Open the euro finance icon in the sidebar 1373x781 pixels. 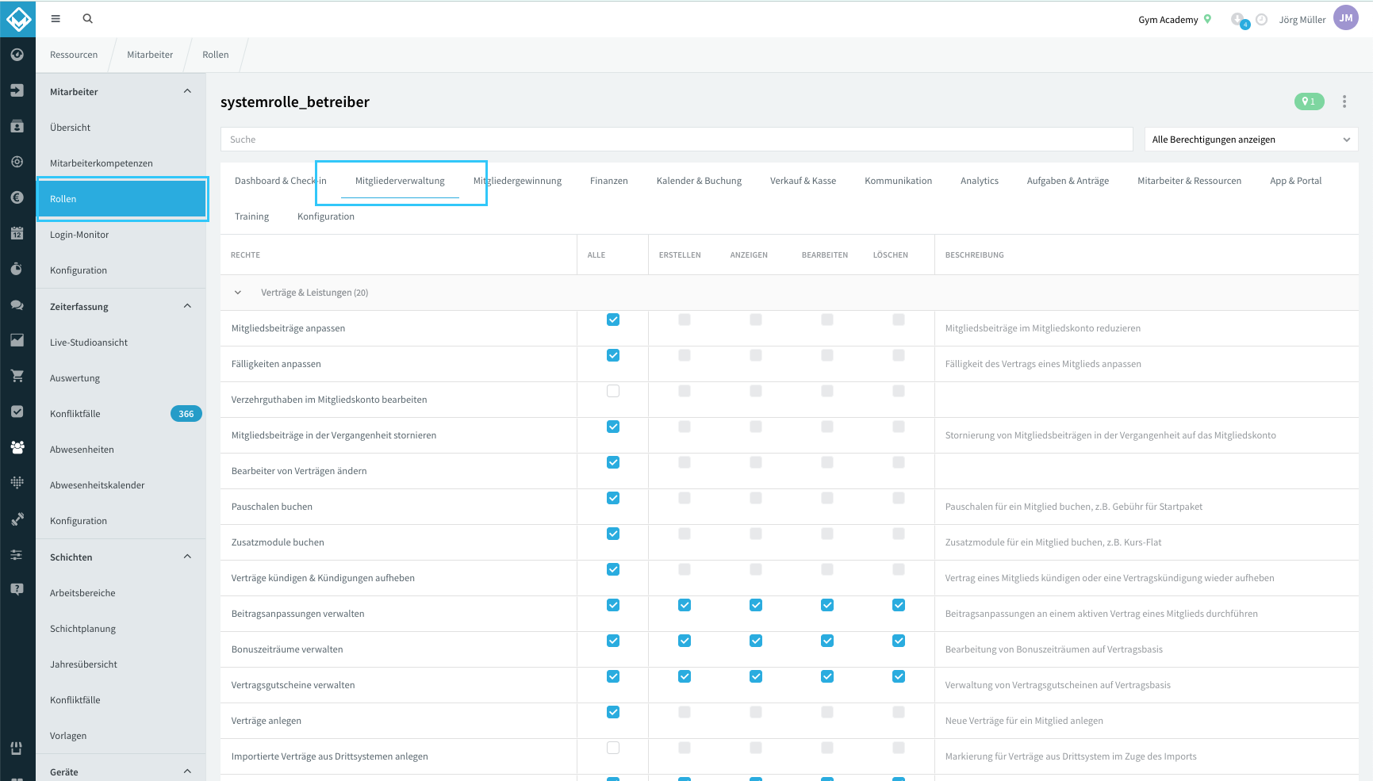click(17, 197)
